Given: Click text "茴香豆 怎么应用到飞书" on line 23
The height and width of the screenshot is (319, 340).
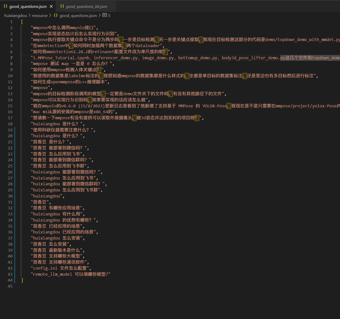Looking at the screenshot, I should click(58, 154).
